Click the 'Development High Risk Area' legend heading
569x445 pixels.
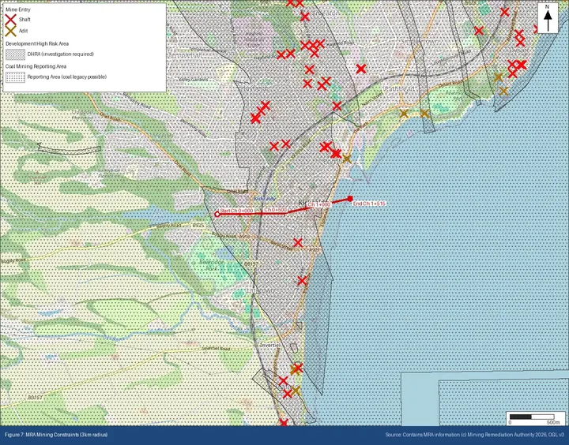point(37,44)
